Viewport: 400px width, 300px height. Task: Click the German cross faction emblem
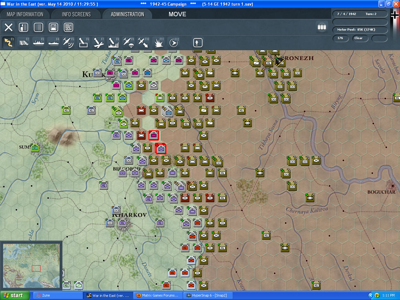395,14
